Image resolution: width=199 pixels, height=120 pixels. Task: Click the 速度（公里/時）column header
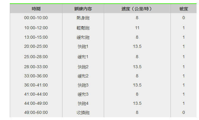pos(137,9)
